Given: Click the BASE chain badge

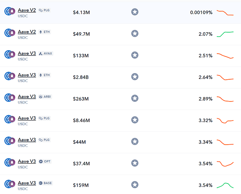Looking at the screenshot, I should (x=45, y=183).
